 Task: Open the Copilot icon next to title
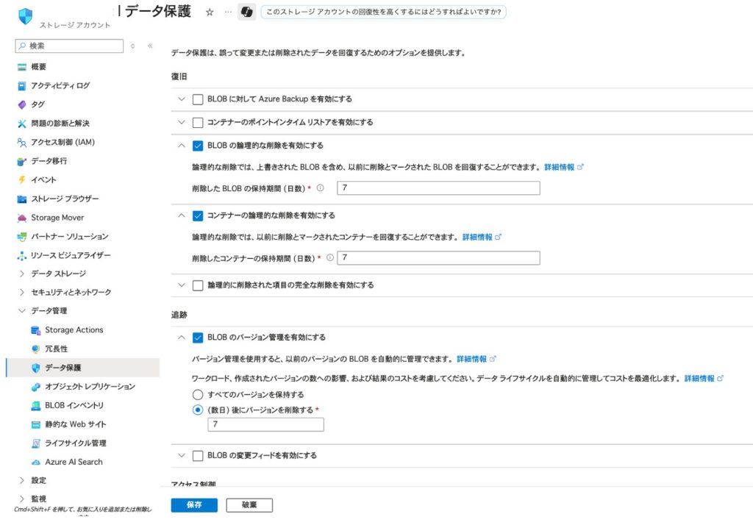coord(247,13)
